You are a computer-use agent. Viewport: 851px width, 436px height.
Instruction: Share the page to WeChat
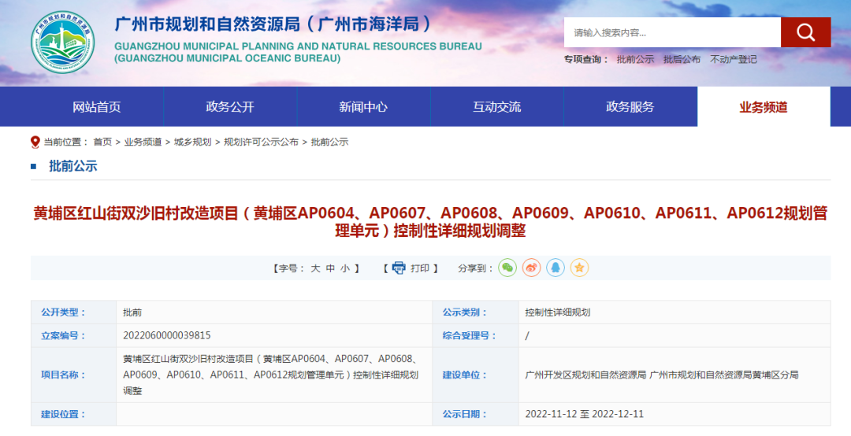click(507, 268)
